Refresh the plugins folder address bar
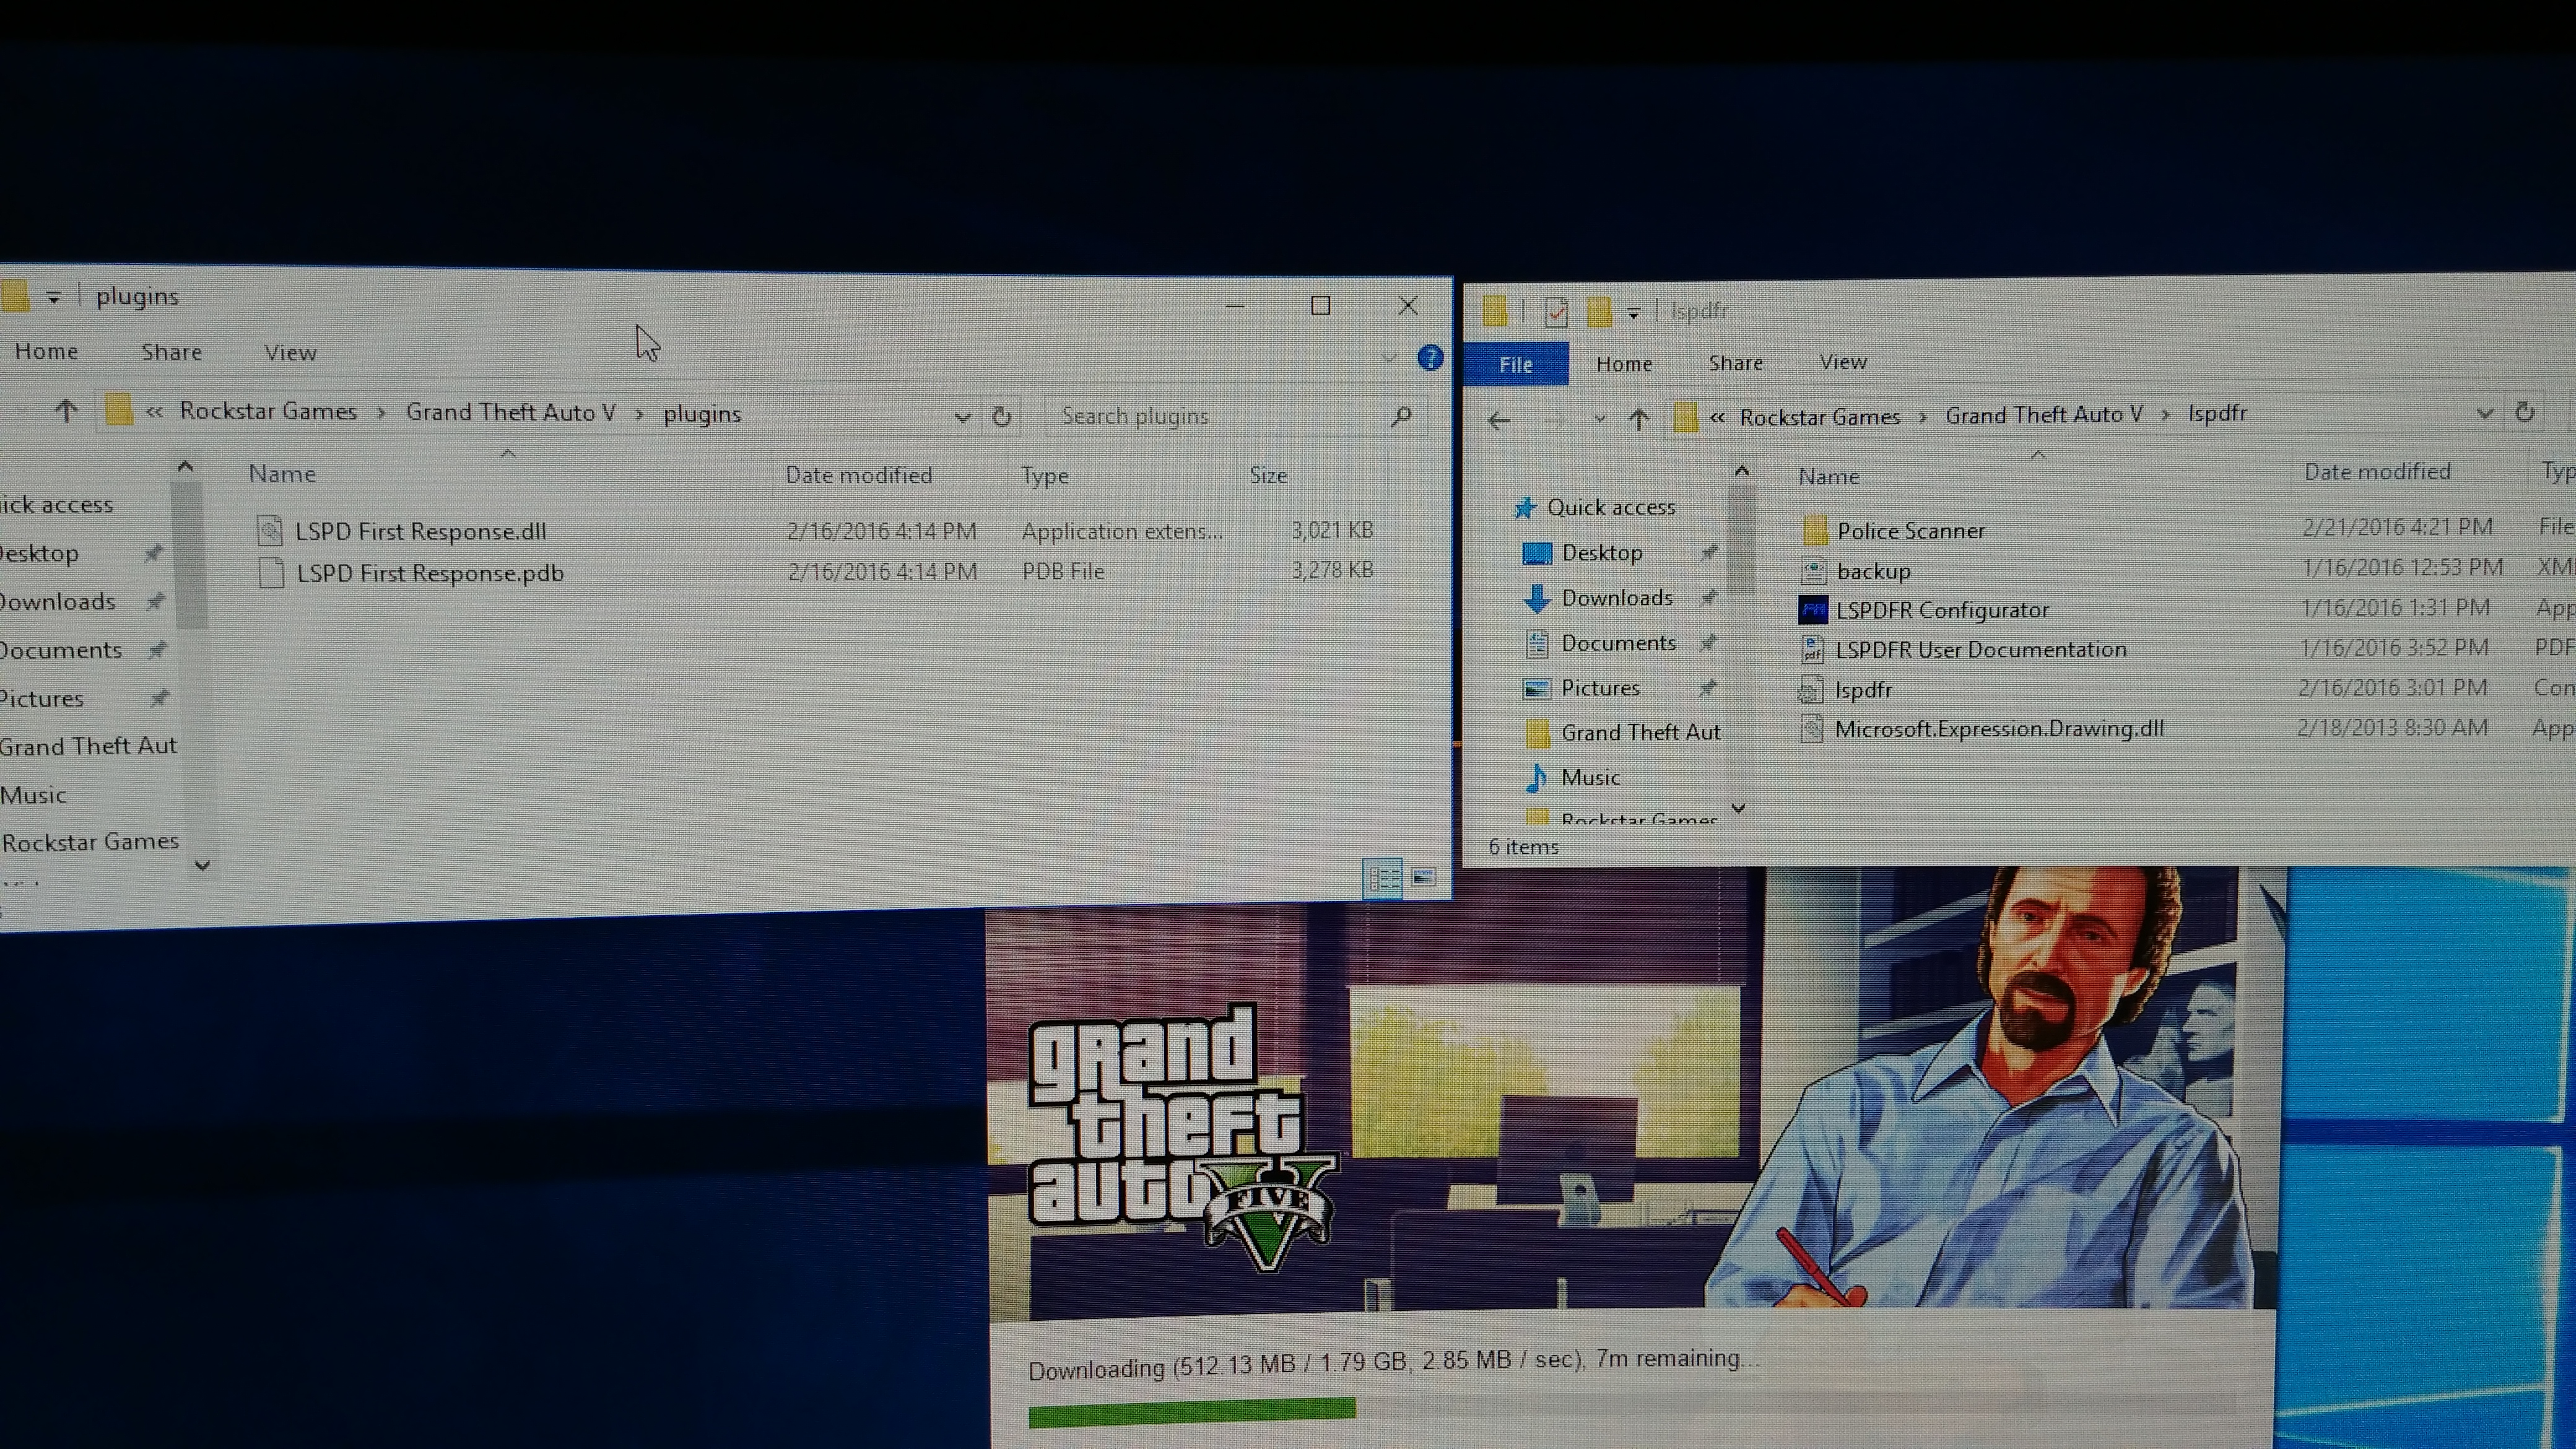Screen dimensions: 2576x1449 tap(1001, 416)
